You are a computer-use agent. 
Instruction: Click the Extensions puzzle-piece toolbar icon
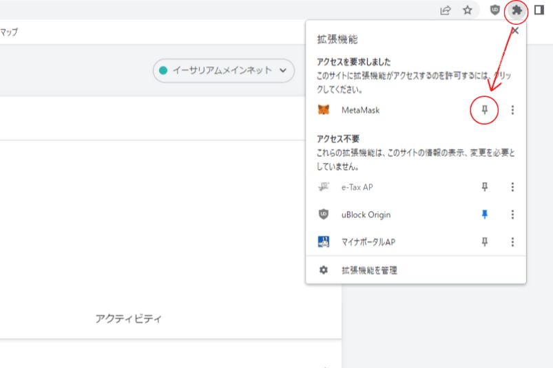pyautogui.click(x=517, y=10)
